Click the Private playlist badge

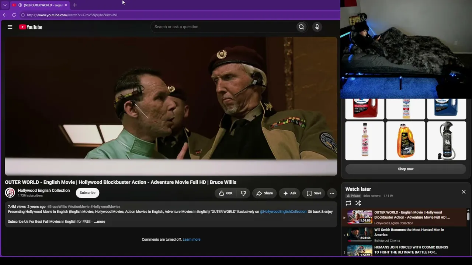coord(353,196)
